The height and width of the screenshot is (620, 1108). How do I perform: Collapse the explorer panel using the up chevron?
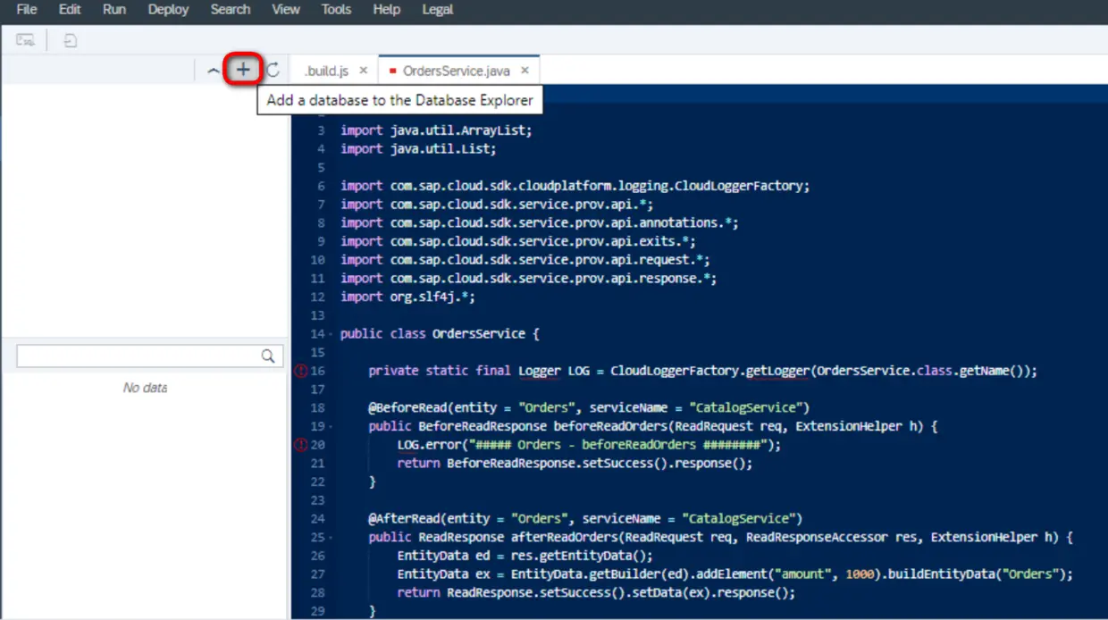click(213, 71)
